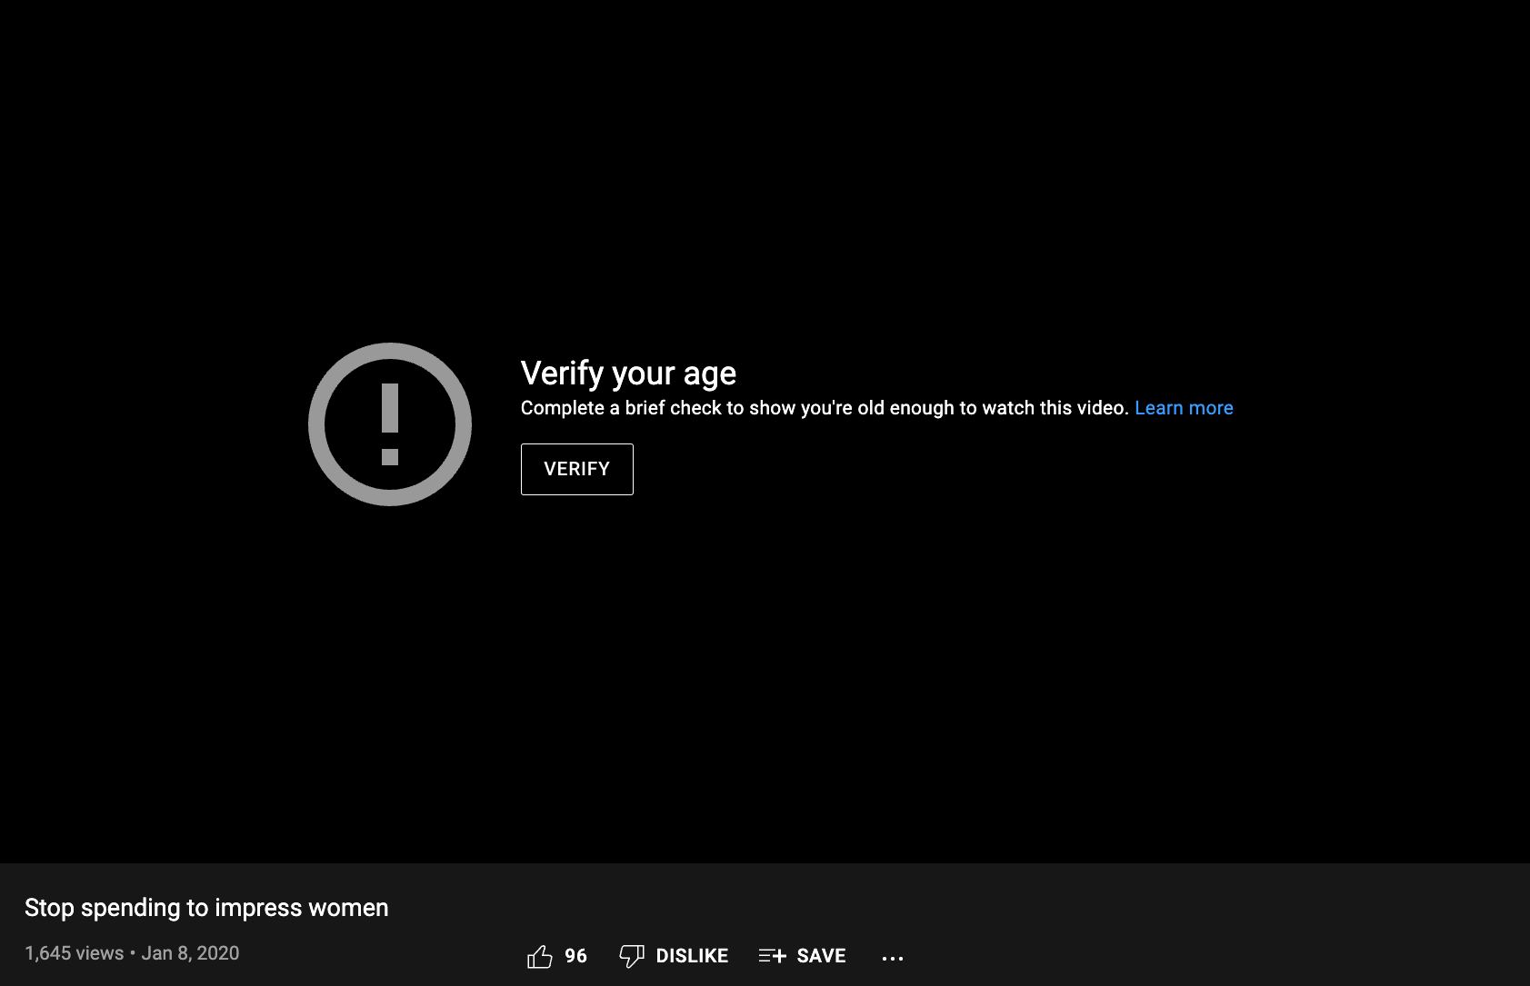The image size is (1530, 986).
Task: Click the exclamation mark inside the gray circle
Action: [390, 424]
